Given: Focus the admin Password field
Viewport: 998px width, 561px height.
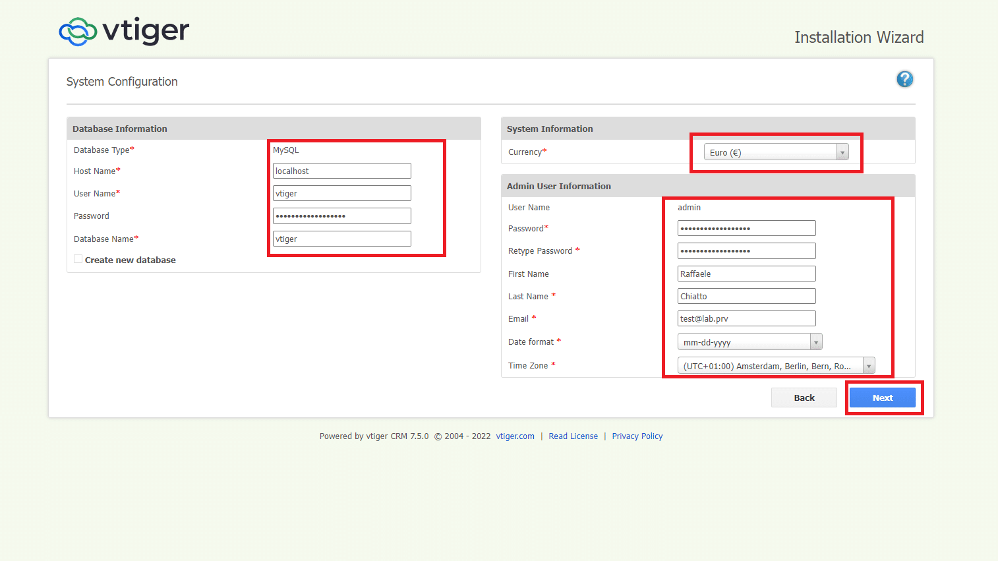Looking at the screenshot, I should pos(746,228).
